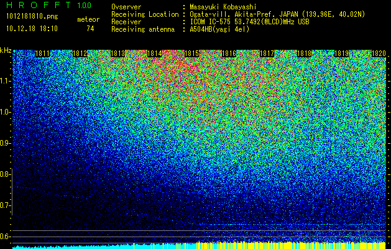The image size is (391, 249).
Task: Click the 1814 time marker
Action: 155,54
